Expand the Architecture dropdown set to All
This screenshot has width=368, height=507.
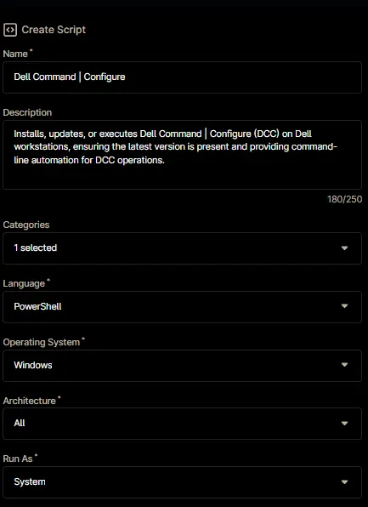[x=182, y=424]
